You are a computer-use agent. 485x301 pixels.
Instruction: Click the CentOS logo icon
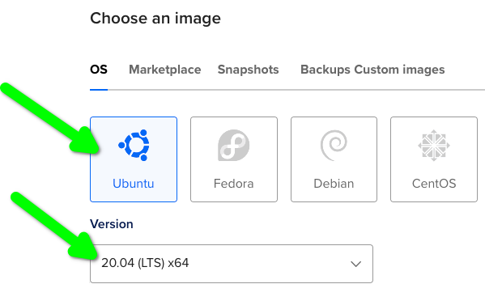434,146
